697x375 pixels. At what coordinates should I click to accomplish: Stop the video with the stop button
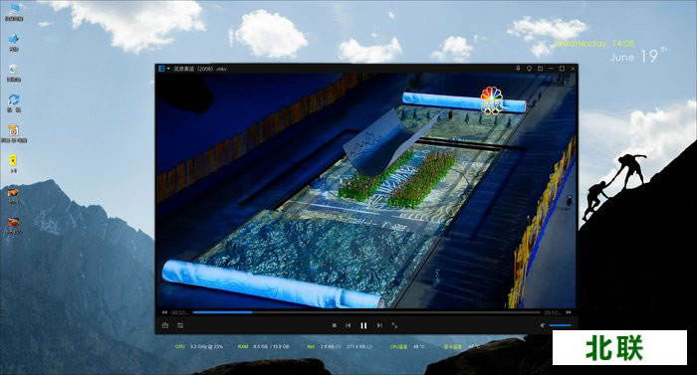[335, 325]
